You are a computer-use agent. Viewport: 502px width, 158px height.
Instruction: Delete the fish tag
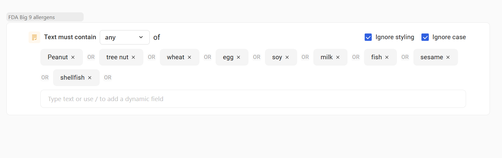pyautogui.click(x=387, y=57)
